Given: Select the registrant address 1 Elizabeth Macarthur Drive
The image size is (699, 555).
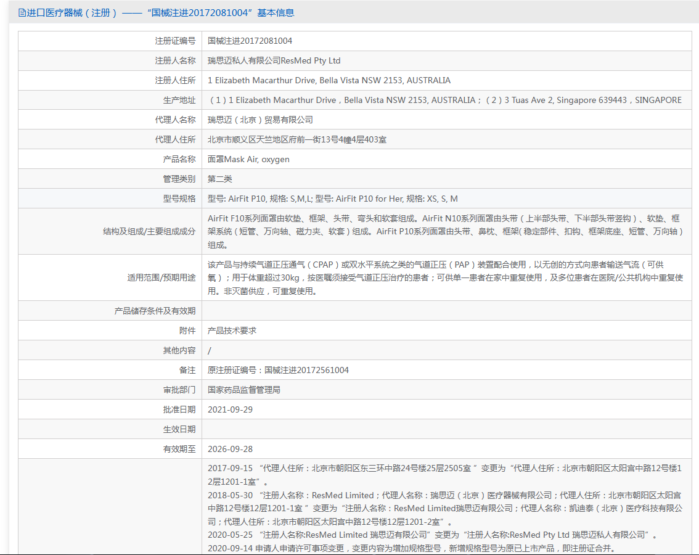Looking at the screenshot, I should pos(329,80).
